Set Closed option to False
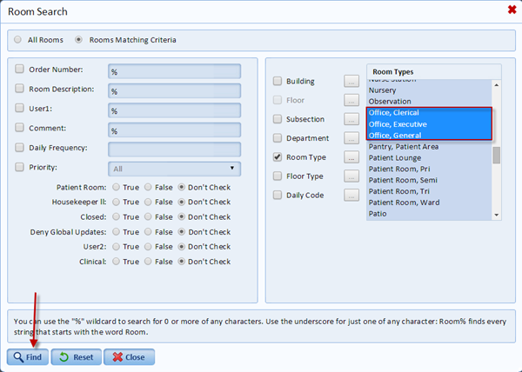The height and width of the screenshot is (372, 522). [x=148, y=216]
